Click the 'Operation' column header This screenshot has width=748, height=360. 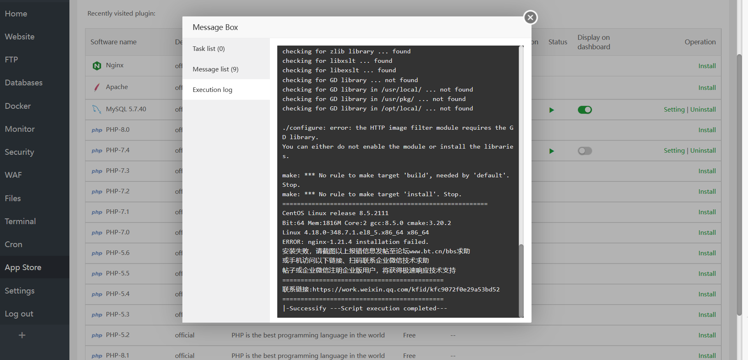point(700,42)
